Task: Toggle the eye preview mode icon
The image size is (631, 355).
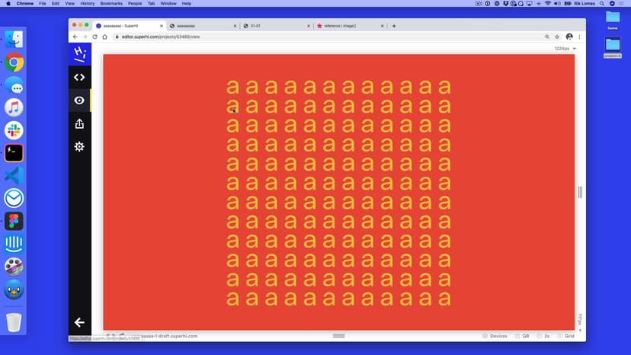Action: 79,101
